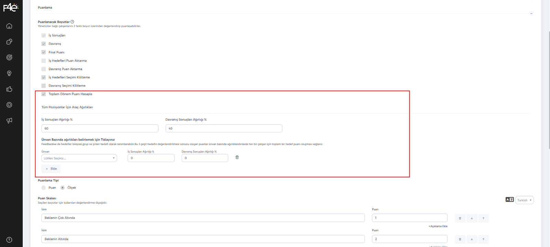This screenshot has height=247, width=550.
Task: Delete the Ünvan weight row with the trash icon
Action: [x=237, y=157]
